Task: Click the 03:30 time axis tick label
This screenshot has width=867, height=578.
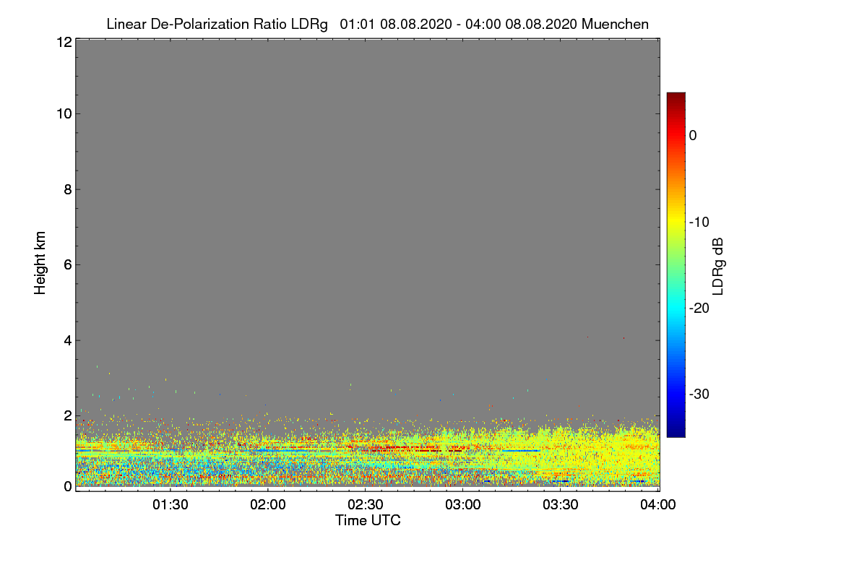Action: point(561,504)
